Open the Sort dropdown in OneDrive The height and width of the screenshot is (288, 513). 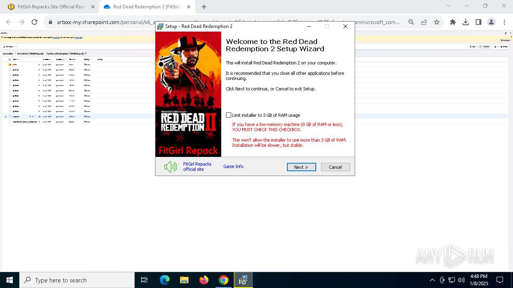point(473,47)
